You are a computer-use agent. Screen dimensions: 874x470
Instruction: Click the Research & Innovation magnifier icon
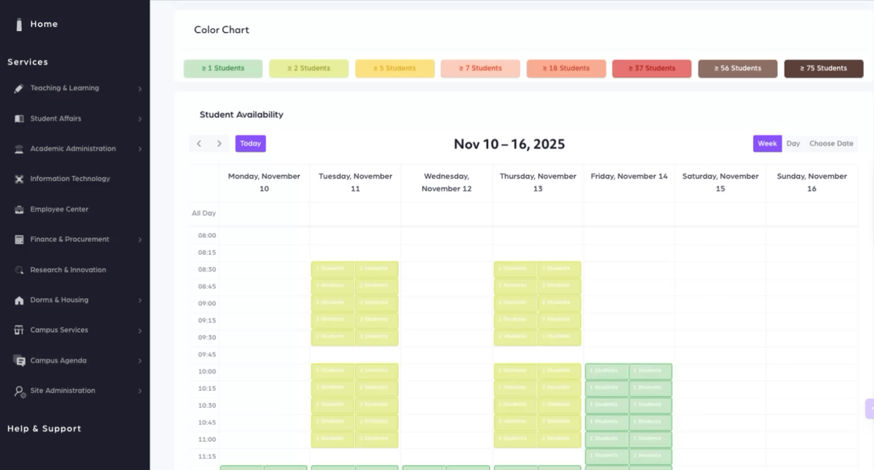[x=19, y=270]
